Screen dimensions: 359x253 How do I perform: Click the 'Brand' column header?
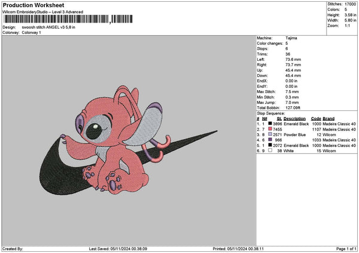click(x=328, y=119)
